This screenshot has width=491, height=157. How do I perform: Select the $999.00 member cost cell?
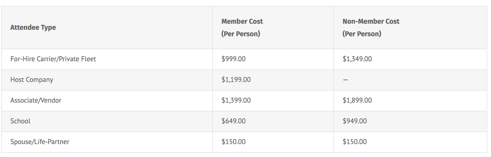[234, 59]
